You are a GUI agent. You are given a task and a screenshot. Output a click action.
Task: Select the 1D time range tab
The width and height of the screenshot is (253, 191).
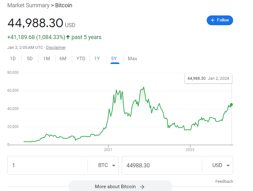coord(13,58)
